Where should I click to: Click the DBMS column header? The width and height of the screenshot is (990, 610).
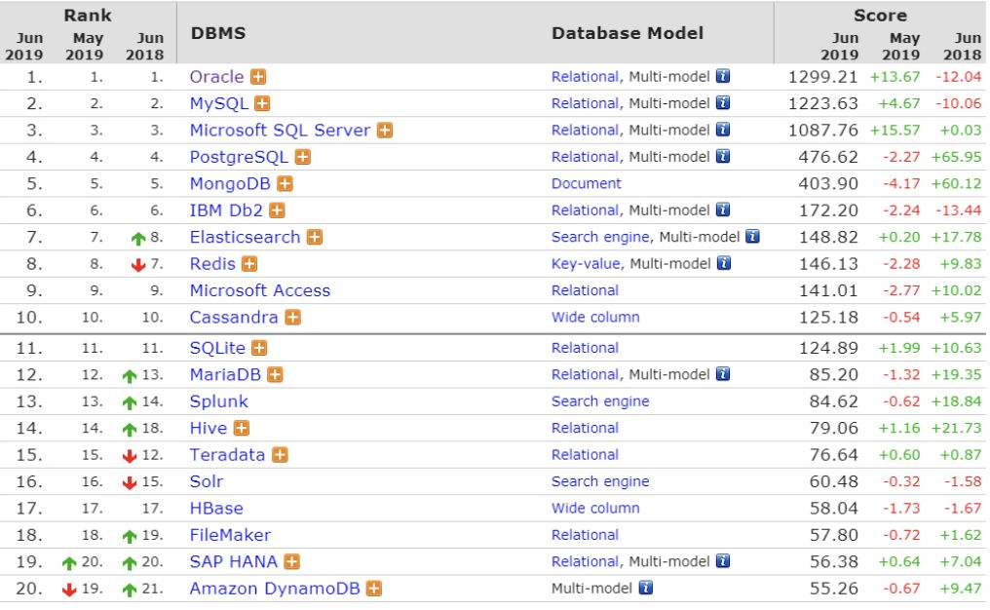pyautogui.click(x=218, y=33)
